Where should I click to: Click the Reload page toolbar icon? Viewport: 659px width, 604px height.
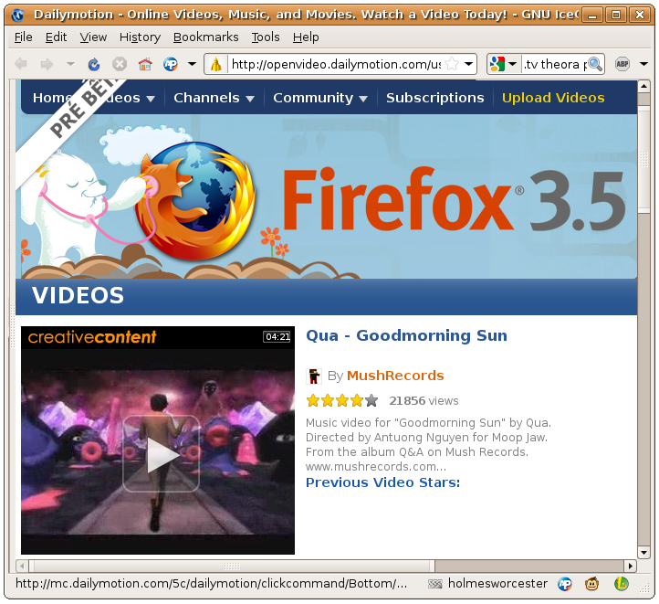tap(94, 64)
